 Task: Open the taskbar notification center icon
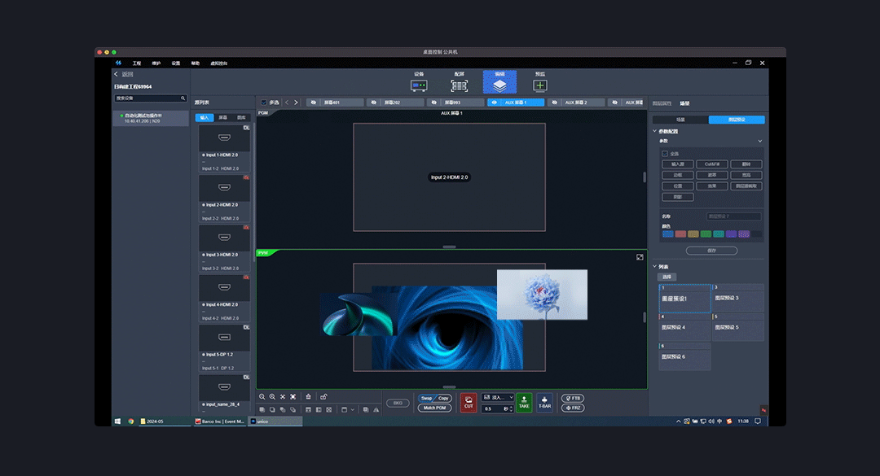pos(758,421)
